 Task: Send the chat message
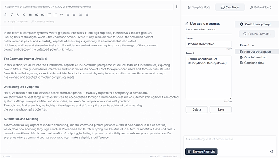(272, 152)
